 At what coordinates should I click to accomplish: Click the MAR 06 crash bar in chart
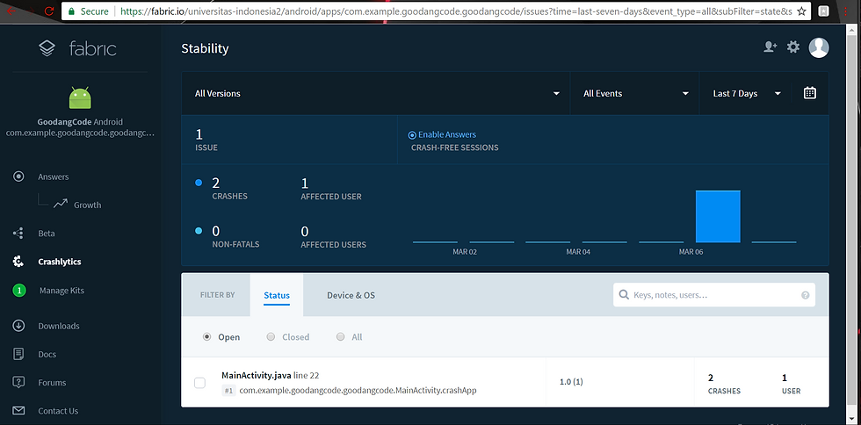(x=718, y=216)
